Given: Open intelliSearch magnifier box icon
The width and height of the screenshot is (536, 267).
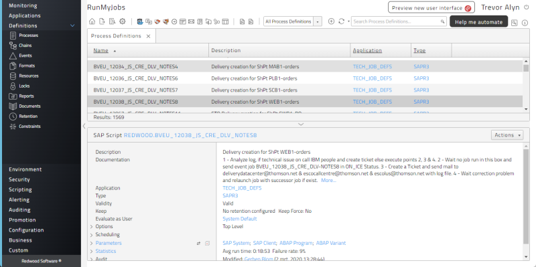Looking at the screenshot, I should pos(514,23).
